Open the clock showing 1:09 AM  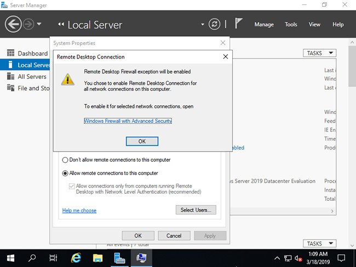click(x=318, y=258)
